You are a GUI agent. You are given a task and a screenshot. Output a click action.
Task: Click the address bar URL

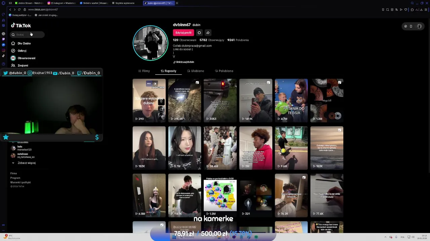point(43,10)
